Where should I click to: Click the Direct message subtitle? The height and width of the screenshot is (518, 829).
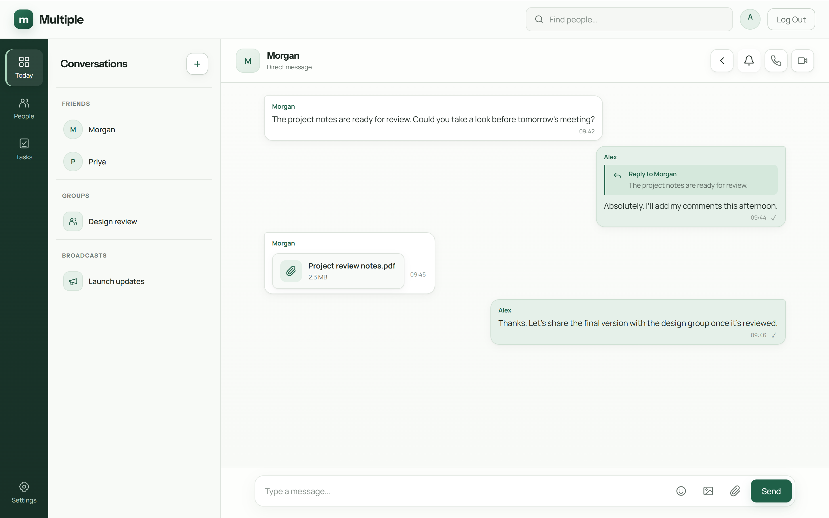pyautogui.click(x=289, y=67)
